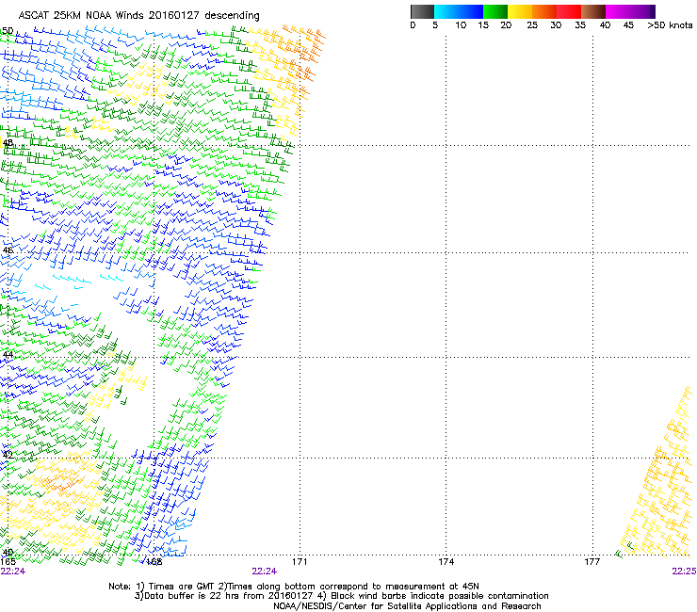697x612 pixels.
Task: Click the latitude label 42
Action: pyautogui.click(x=8, y=455)
